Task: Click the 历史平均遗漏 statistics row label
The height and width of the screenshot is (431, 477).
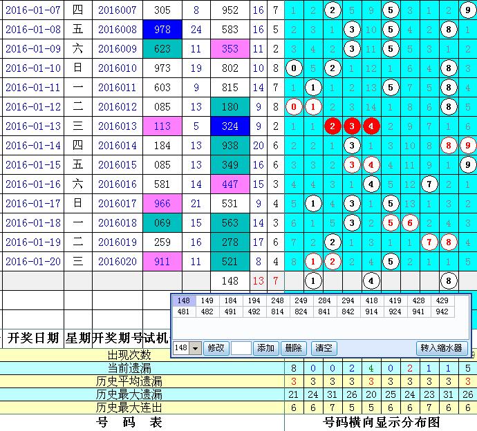Action: tap(129, 381)
